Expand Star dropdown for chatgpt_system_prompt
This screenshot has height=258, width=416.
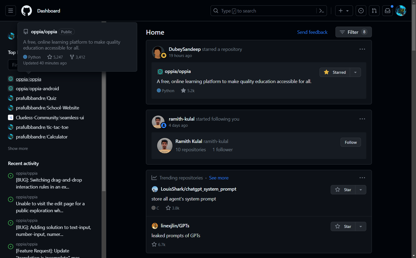(361, 190)
